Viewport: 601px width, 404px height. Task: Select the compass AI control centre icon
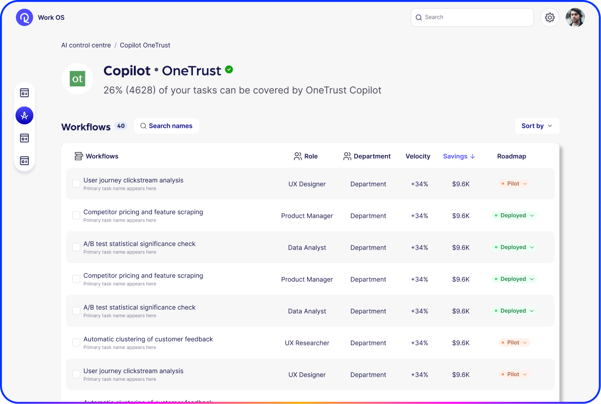pyautogui.click(x=24, y=115)
